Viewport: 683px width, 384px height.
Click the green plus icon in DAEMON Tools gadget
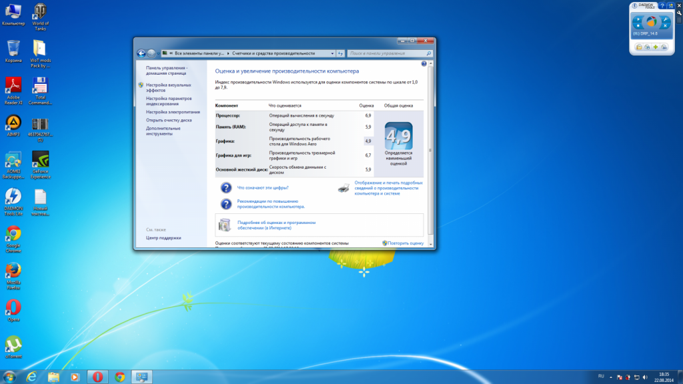pyautogui.click(x=656, y=47)
